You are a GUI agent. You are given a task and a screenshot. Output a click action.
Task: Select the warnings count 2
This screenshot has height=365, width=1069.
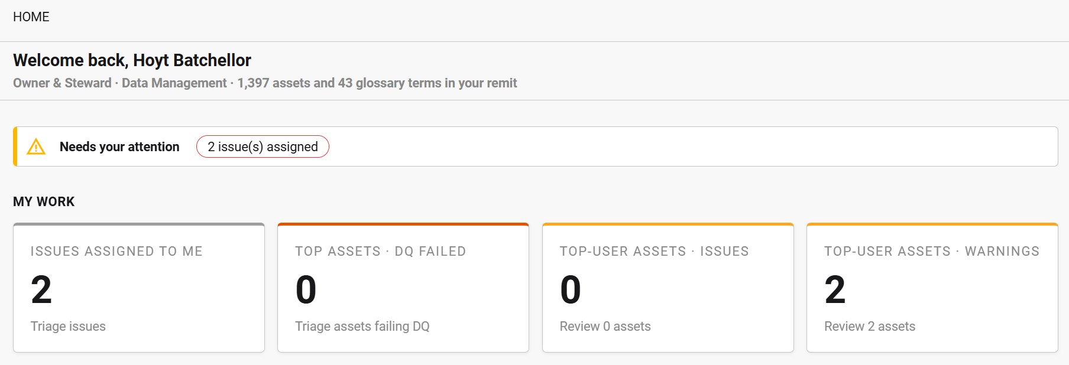tap(835, 289)
